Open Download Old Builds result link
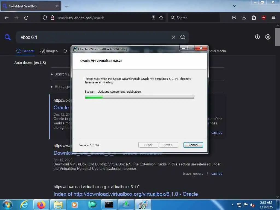Image resolution: width=280 pixels, height=210 pixels. point(62,153)
